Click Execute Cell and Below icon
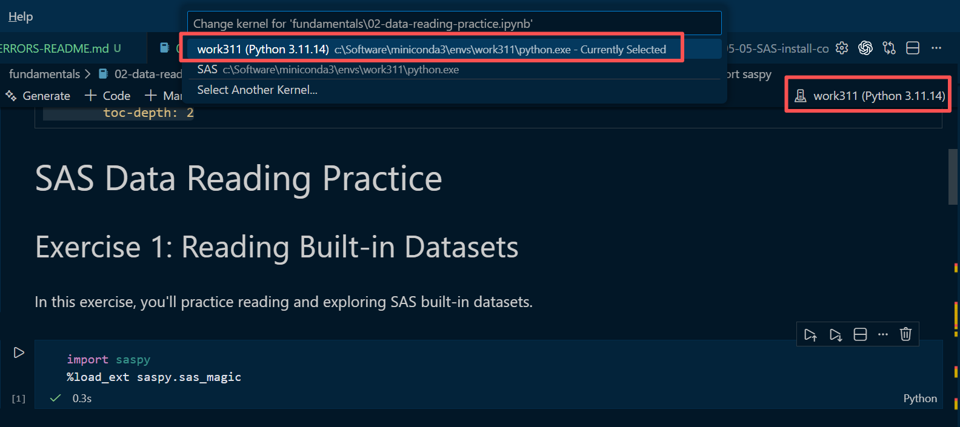The image size is (960, 427). 836,335
